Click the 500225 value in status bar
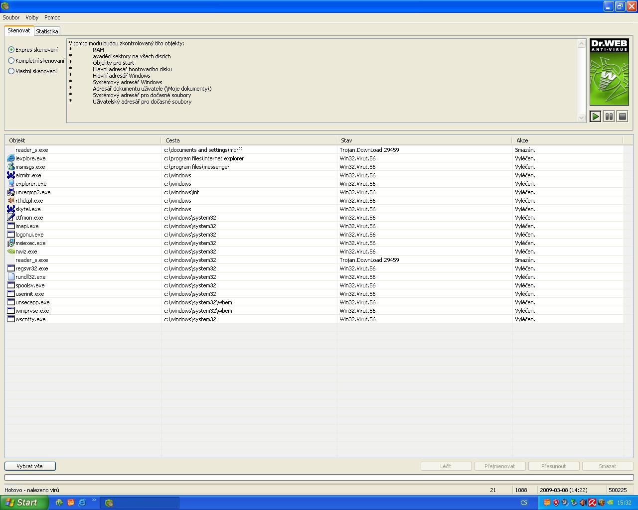This screenshot has width=638, height=510. (618, 490)
